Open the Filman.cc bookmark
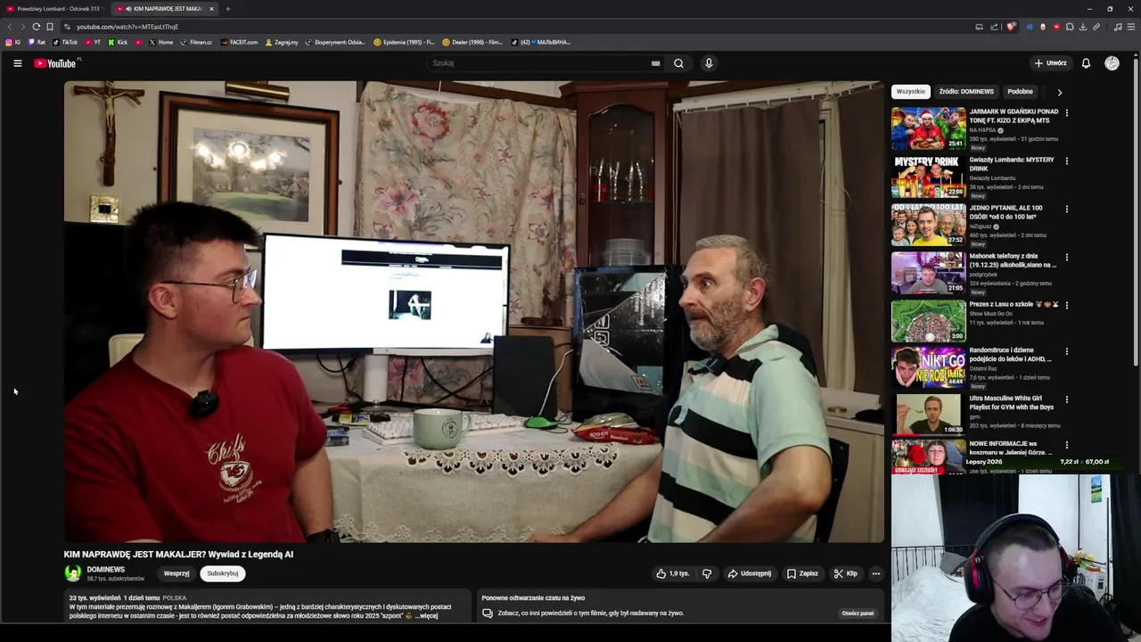This screenshot has height=642, width=1141. pos(196,42)
